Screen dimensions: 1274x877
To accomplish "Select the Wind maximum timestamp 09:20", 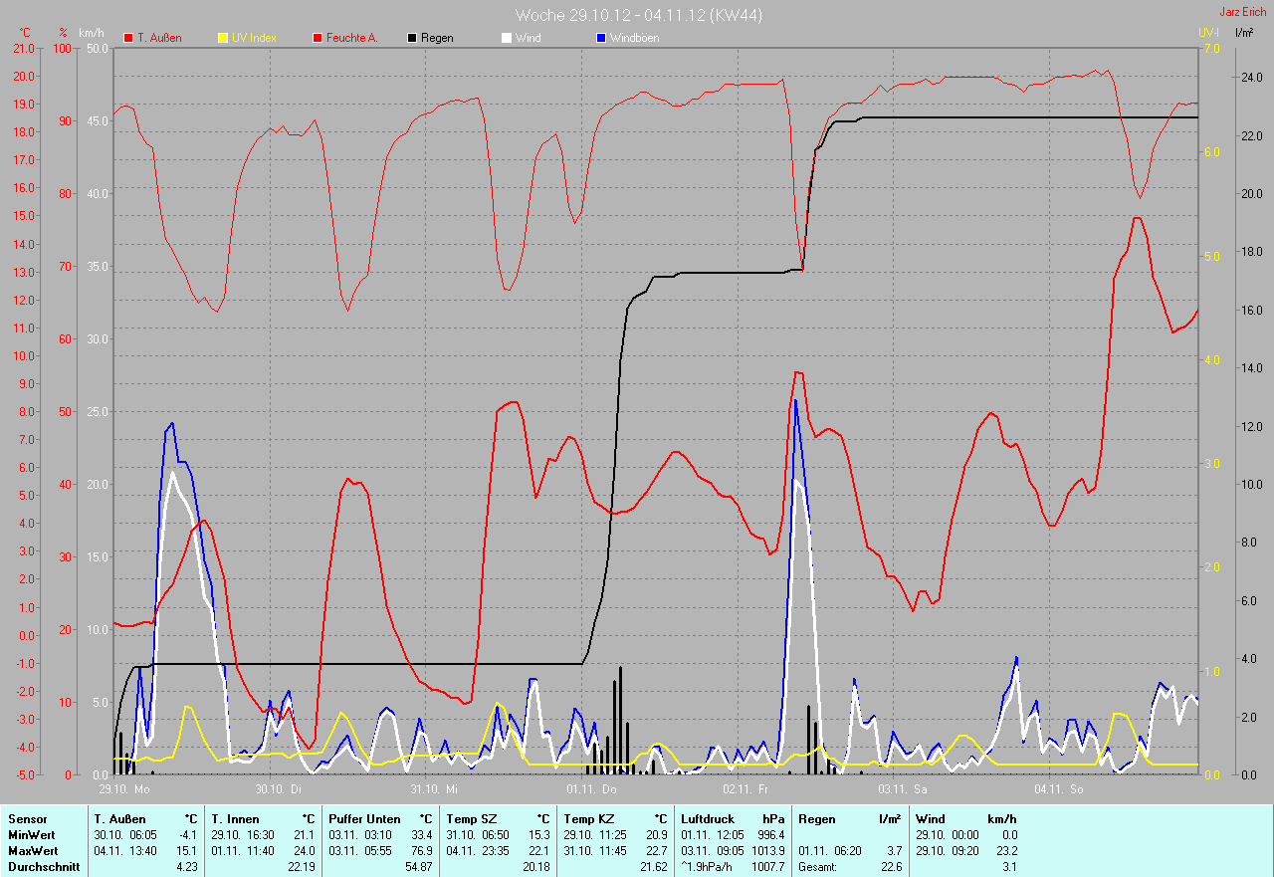I will click(964, 851).
